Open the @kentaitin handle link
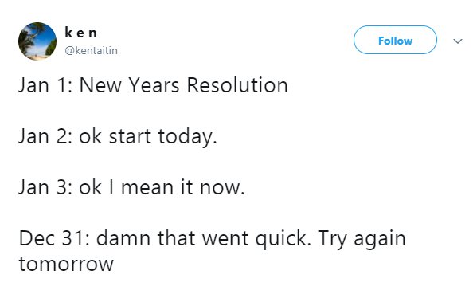The height and width of the screenshot is (298, 473). 91,50
